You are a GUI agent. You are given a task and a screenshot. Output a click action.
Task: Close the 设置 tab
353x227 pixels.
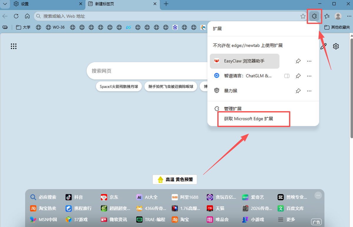tap(81, 4)
